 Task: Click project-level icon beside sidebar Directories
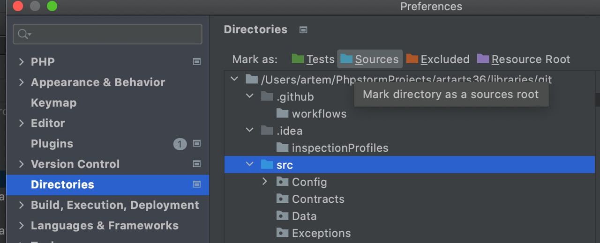pos(197,184)
